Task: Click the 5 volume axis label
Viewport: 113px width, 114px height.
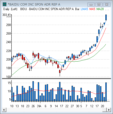Action: tap(10, 100)
